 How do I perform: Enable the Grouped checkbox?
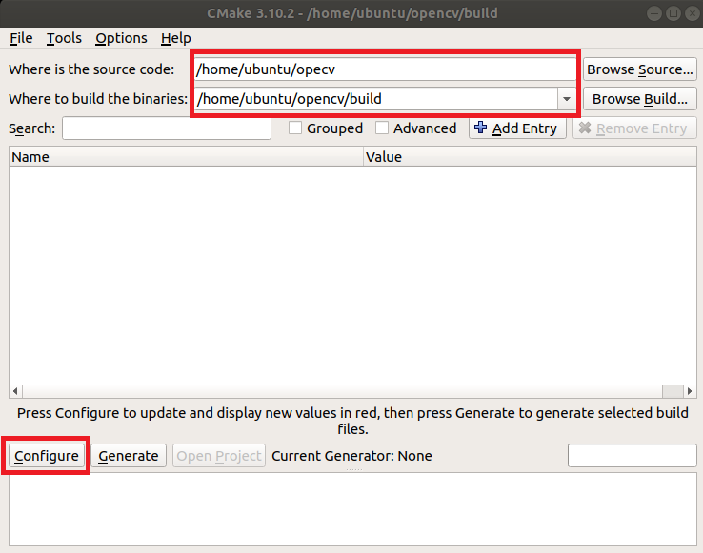click(295, 128)
